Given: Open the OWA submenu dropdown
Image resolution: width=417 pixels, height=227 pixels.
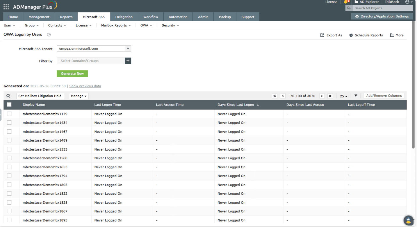Looking at the screenshot, I should point(146,26).
